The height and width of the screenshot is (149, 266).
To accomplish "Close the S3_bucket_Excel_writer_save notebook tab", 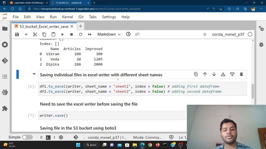I will tap(72, 26).
